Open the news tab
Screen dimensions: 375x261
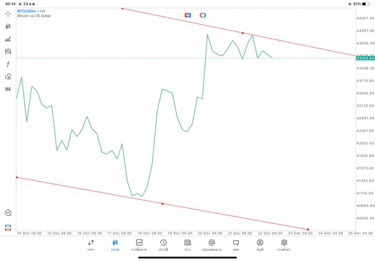[187, 245]
